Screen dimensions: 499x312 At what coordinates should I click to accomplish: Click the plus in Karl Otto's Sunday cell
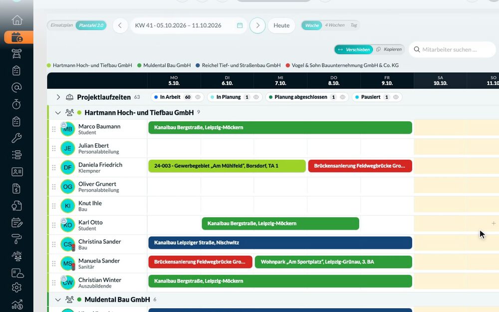494,224
